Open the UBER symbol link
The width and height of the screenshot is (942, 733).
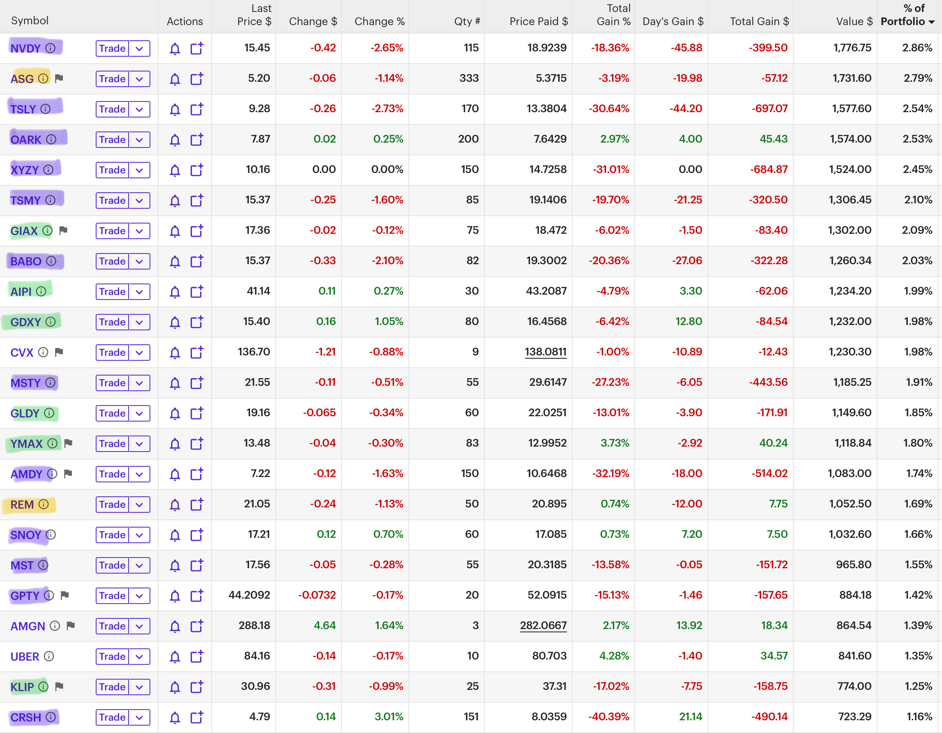coord(25,656)
